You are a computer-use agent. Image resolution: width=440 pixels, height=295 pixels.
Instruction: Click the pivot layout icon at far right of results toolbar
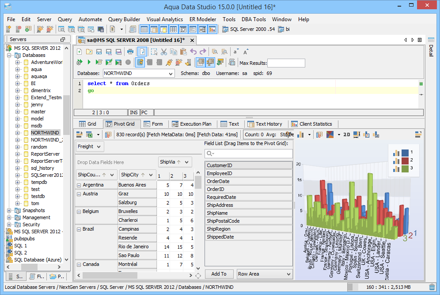(418, 135)
